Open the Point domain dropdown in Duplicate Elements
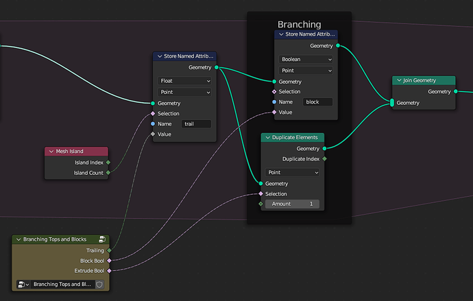This screenshot has width=473, height=301. point(292,173)
